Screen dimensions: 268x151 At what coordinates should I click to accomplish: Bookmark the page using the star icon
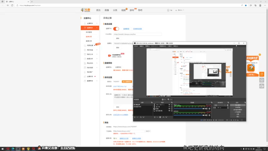pos(246,5)
